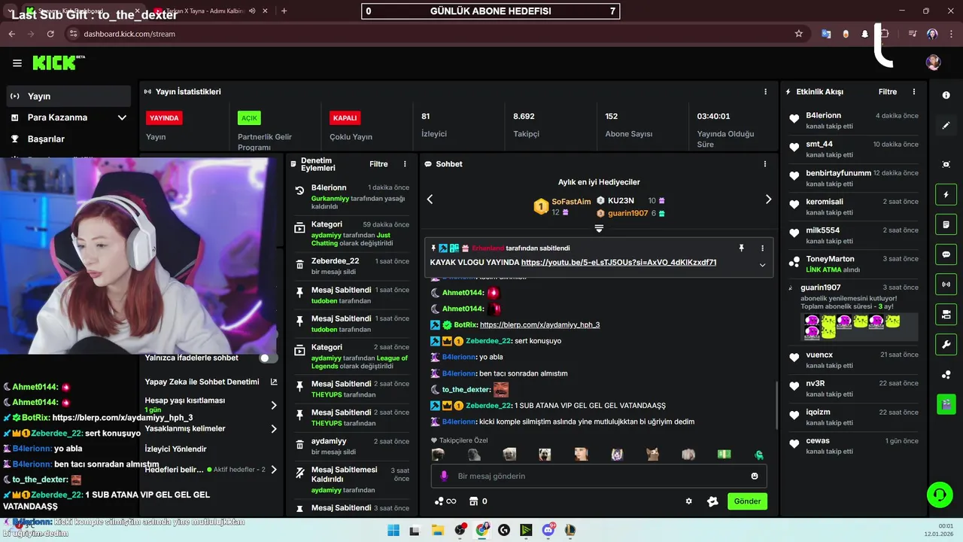
Task: Click the channel points dots icon in sidebar
Action: point(946,375)
